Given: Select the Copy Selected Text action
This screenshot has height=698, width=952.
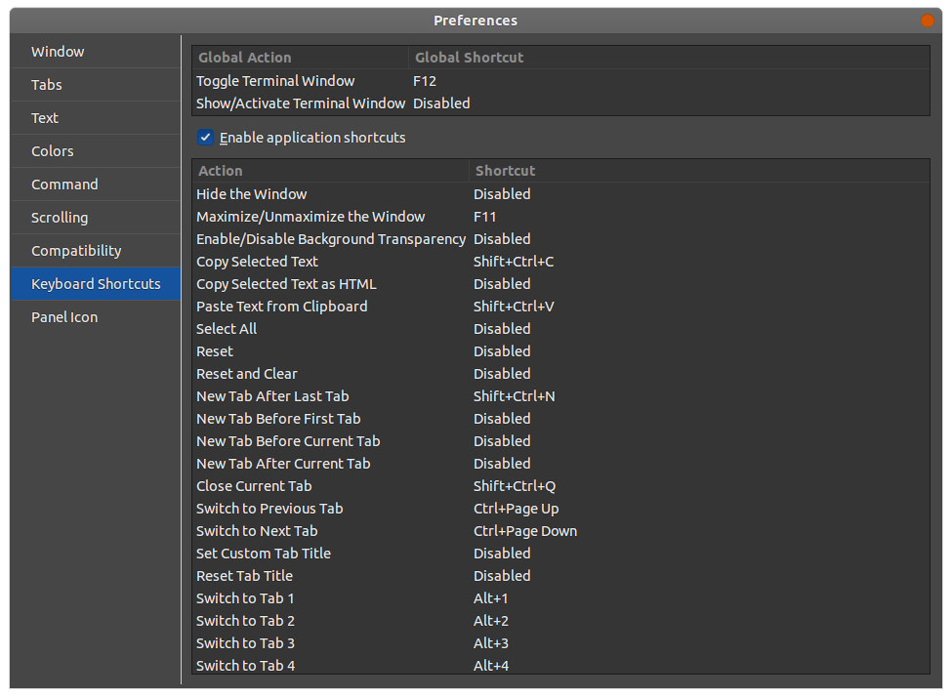Looking at the screenshot, I should [x=257, y=262].
